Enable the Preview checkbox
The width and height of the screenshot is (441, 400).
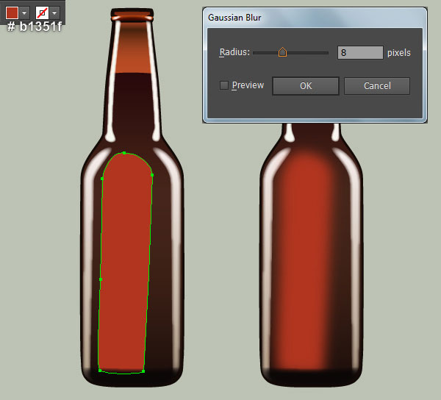click(224, 85)
